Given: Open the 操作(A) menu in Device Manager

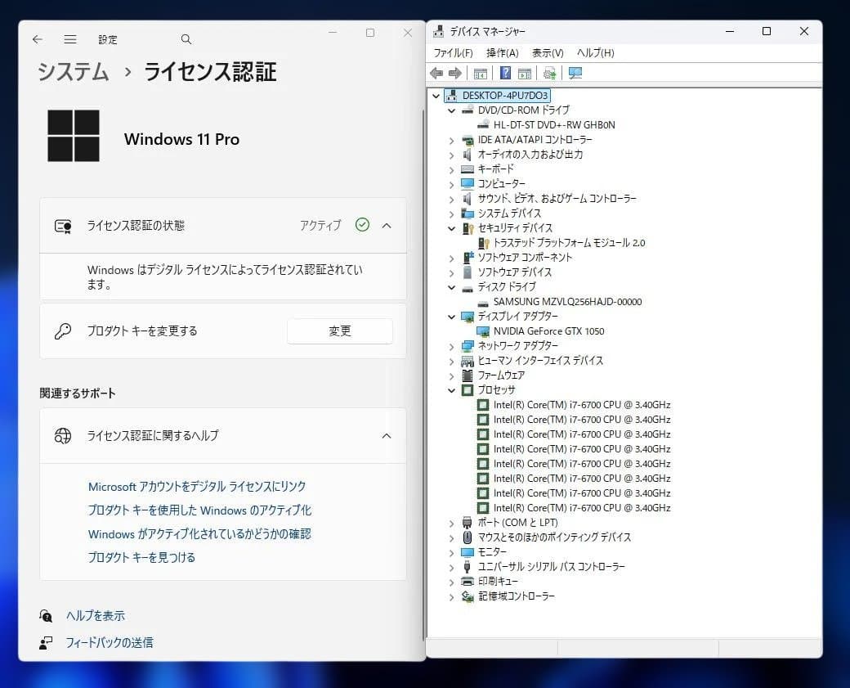Looking at the screenshot, I should coord(503,52).
